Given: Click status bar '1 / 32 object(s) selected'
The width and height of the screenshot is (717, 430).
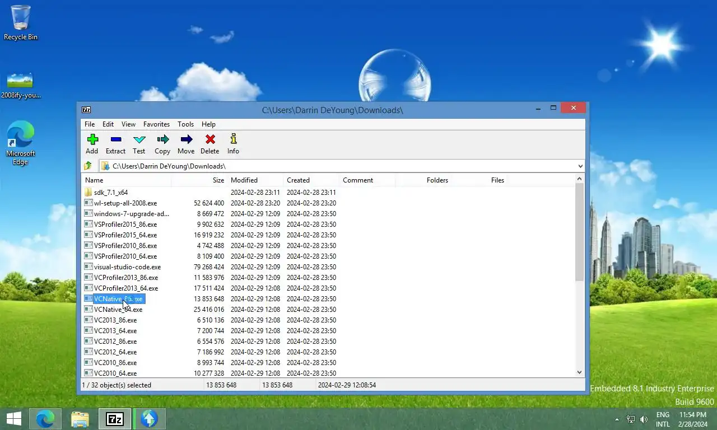Looking at the screenshot, I should pyautogui.click(x=117, y=385).
